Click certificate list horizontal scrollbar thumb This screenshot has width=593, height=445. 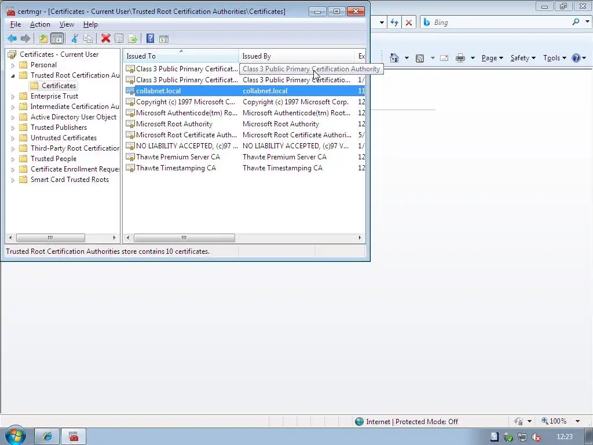click(x=184, y=238)
